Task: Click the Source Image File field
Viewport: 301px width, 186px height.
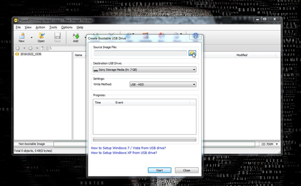Action: (140, 53)
